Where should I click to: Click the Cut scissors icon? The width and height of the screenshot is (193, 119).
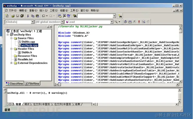(x=28, y=16)
